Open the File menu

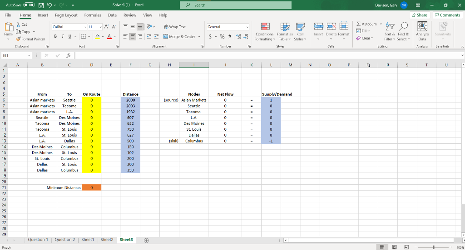coord(8,15)
